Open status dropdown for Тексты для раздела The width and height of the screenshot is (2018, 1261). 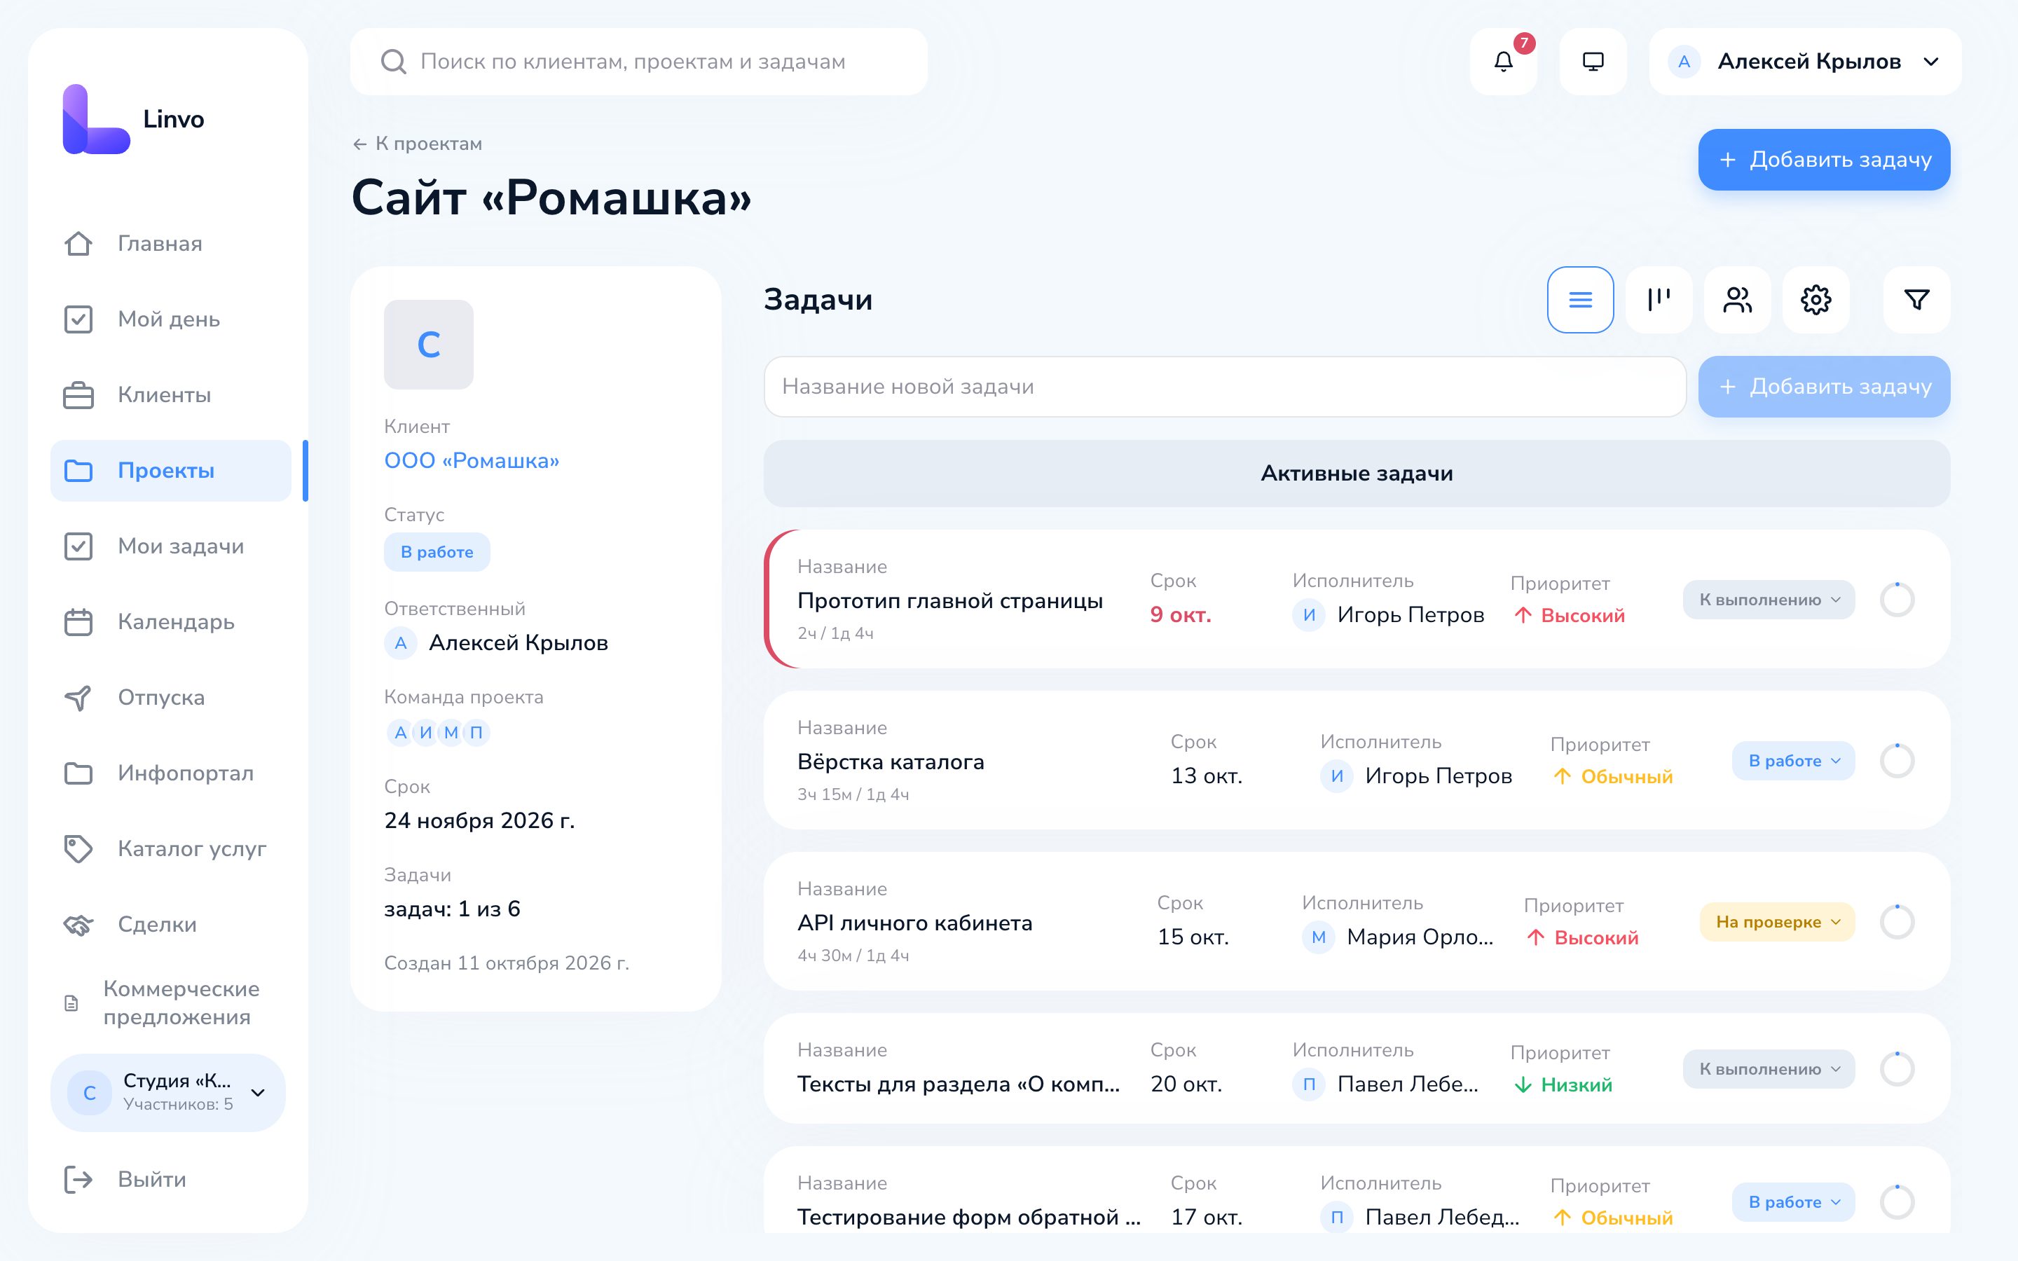coord(1769,1068)
